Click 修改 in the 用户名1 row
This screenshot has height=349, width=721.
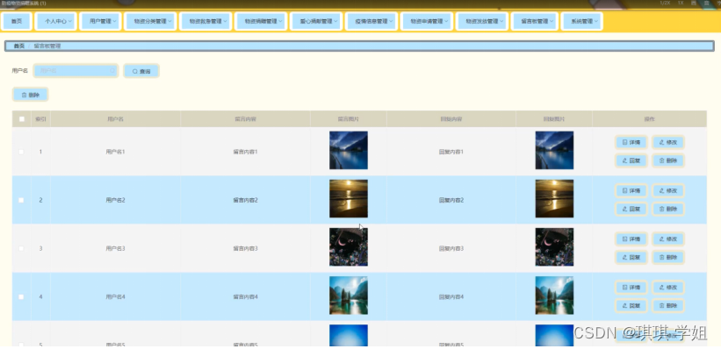[668, 142]
